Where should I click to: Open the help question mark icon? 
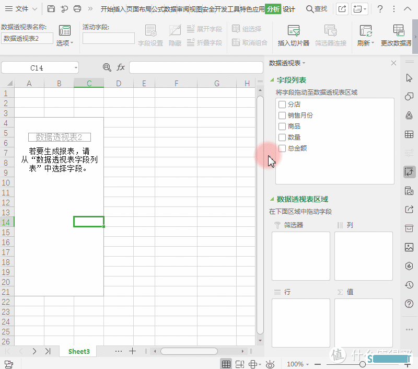pos(380,9)
